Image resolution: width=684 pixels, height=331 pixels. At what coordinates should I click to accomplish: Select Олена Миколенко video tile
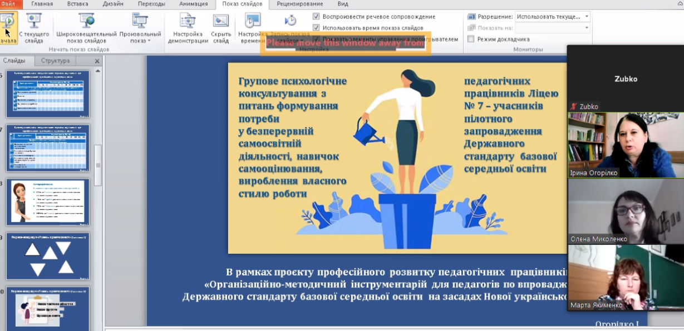point(626,211)
